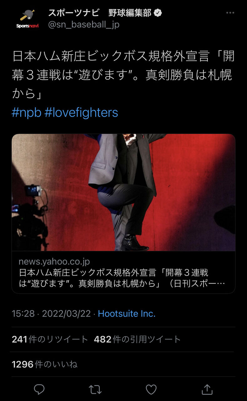Tap the reply speech bubble icon
The height and width of the screenshot is (401, 247).
coord(39,389)
